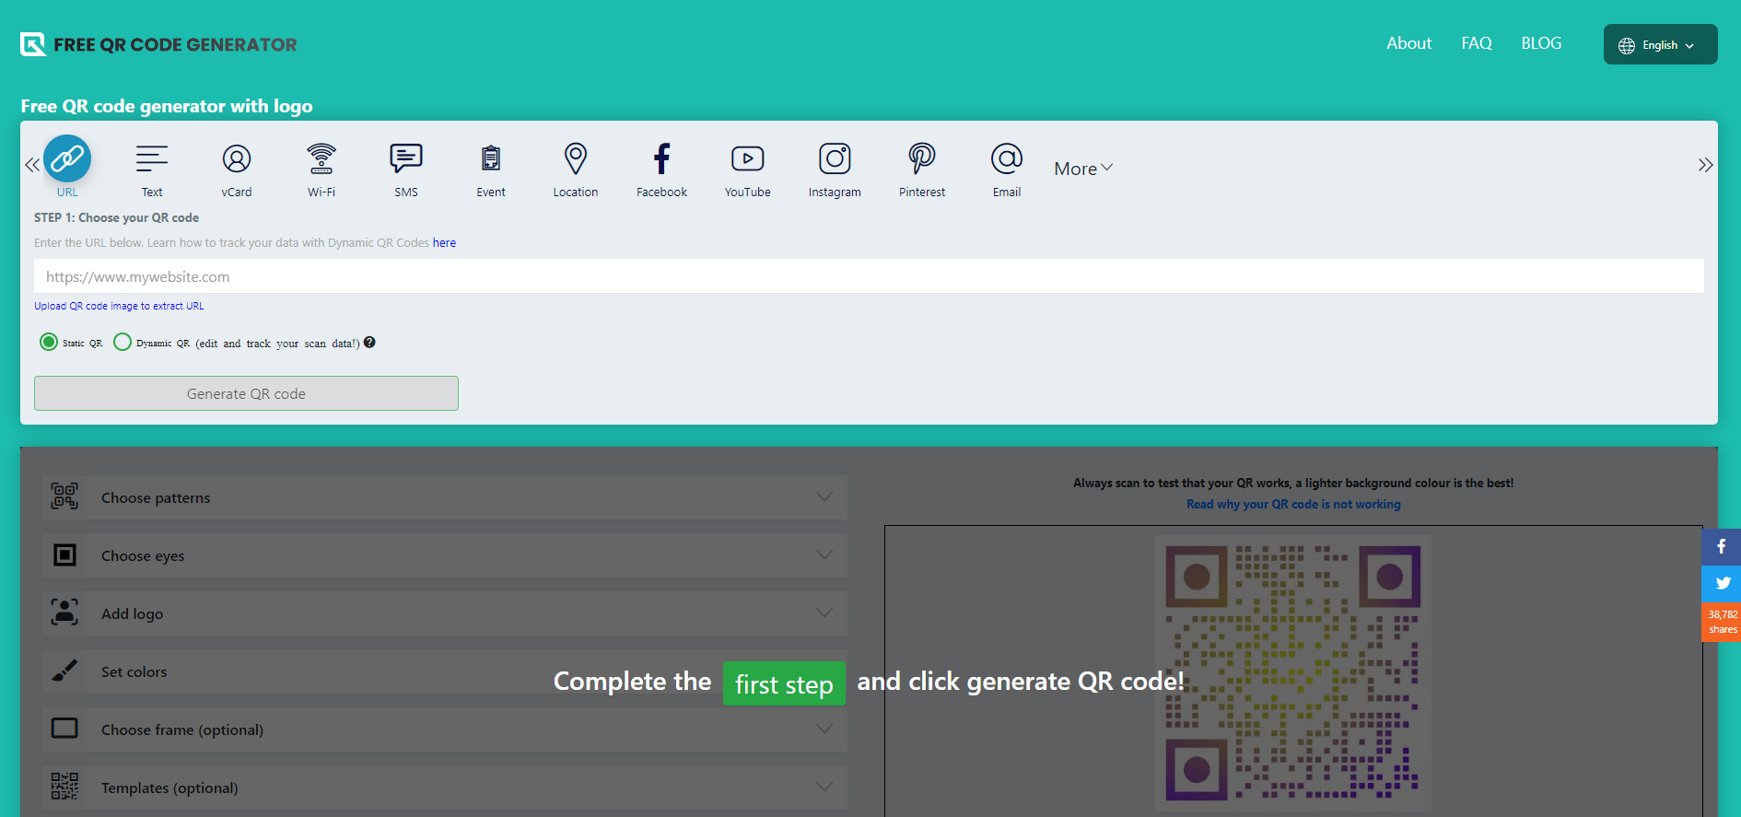This screenshot has height=817, width=1741.
Task: Select the Static QR radio button
Action: coord(49,342)
